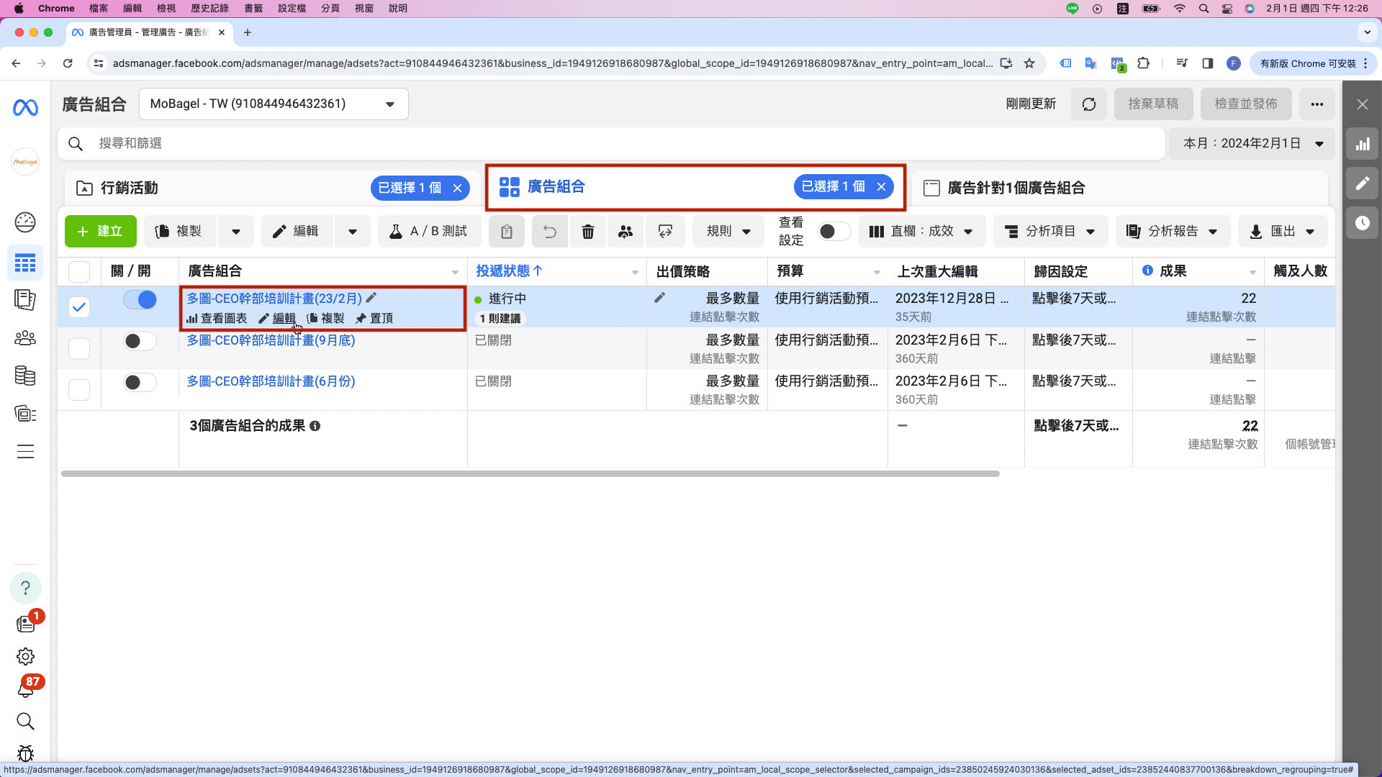Close the right side panel X
The height and width of the screenshot is (777, 1382).
[x=1363, y=104]
